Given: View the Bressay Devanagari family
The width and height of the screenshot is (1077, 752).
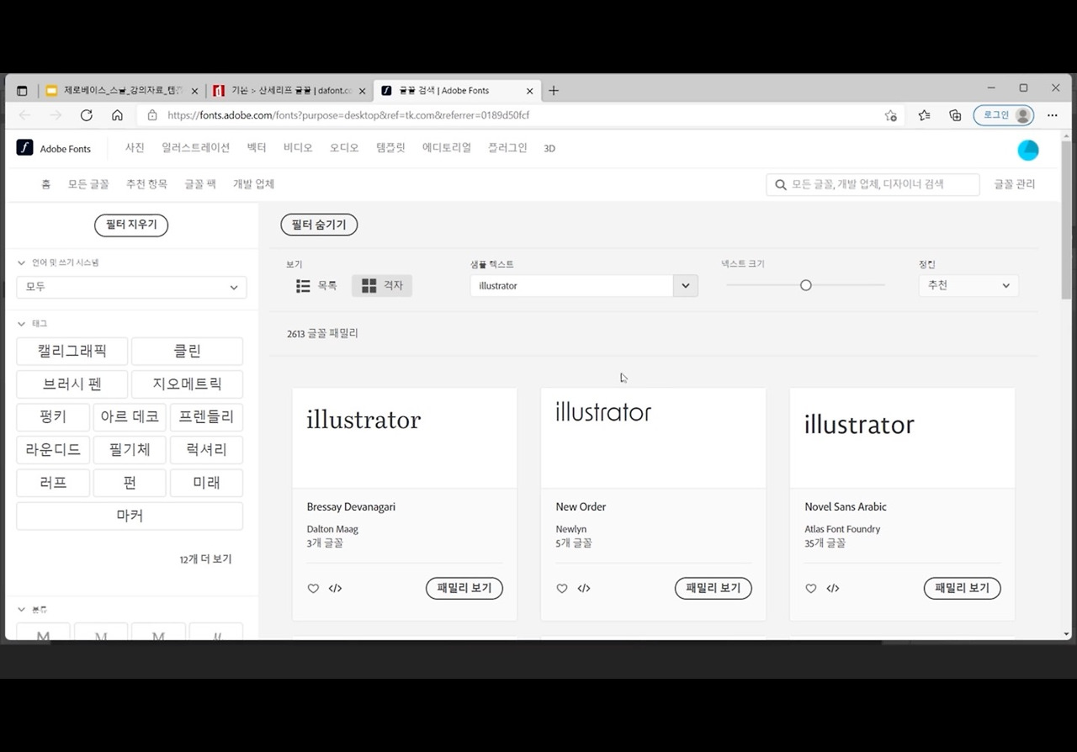Looking at the screenshot, I should (x=464, y=589).
